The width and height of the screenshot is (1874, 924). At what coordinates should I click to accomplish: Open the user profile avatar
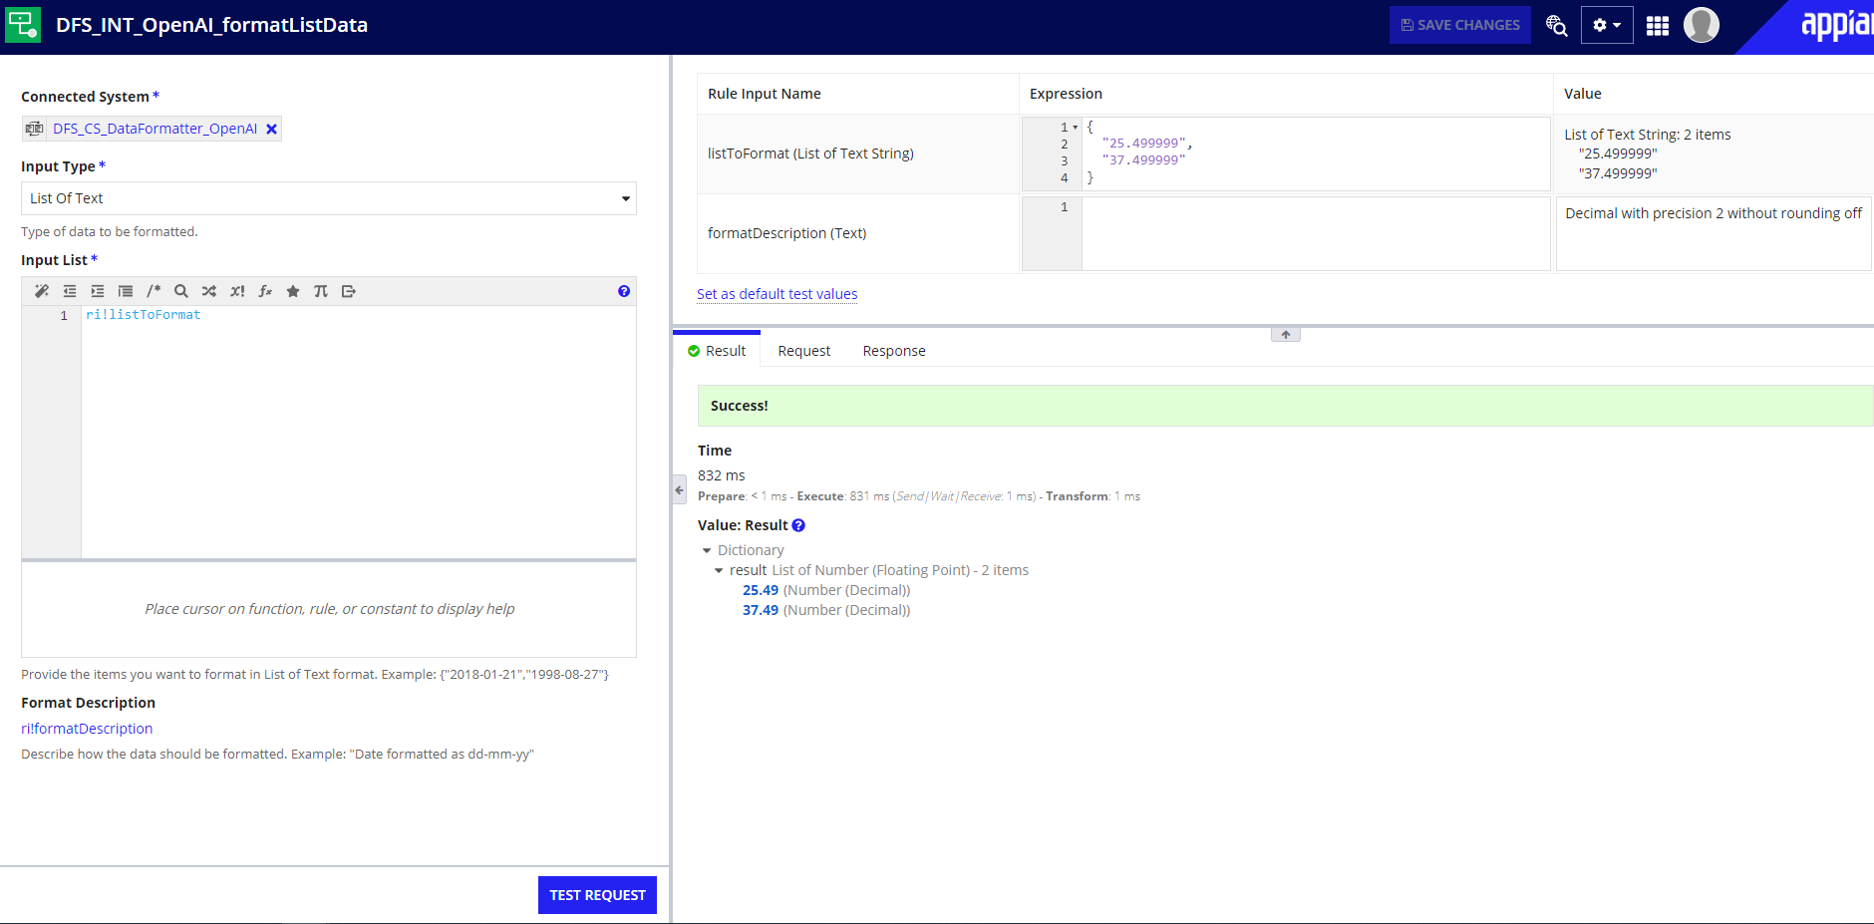tap(1702, 25)
